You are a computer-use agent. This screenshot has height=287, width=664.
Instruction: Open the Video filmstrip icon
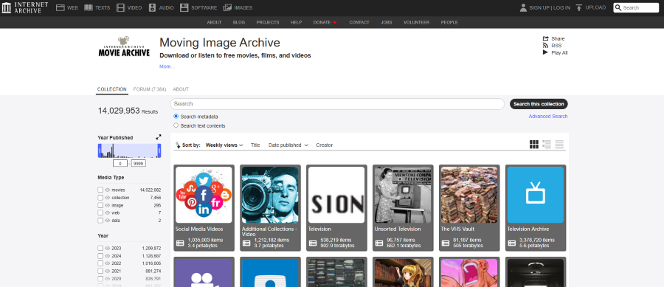[121, 7]
